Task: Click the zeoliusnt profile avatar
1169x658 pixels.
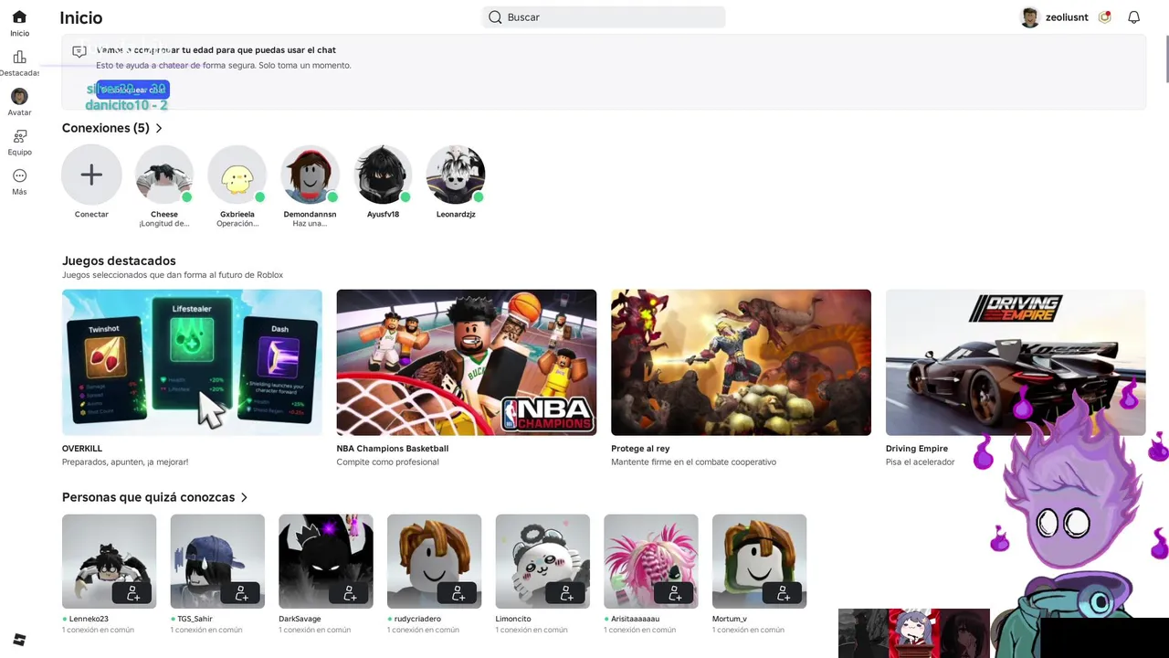Action: pos(1029,17)
